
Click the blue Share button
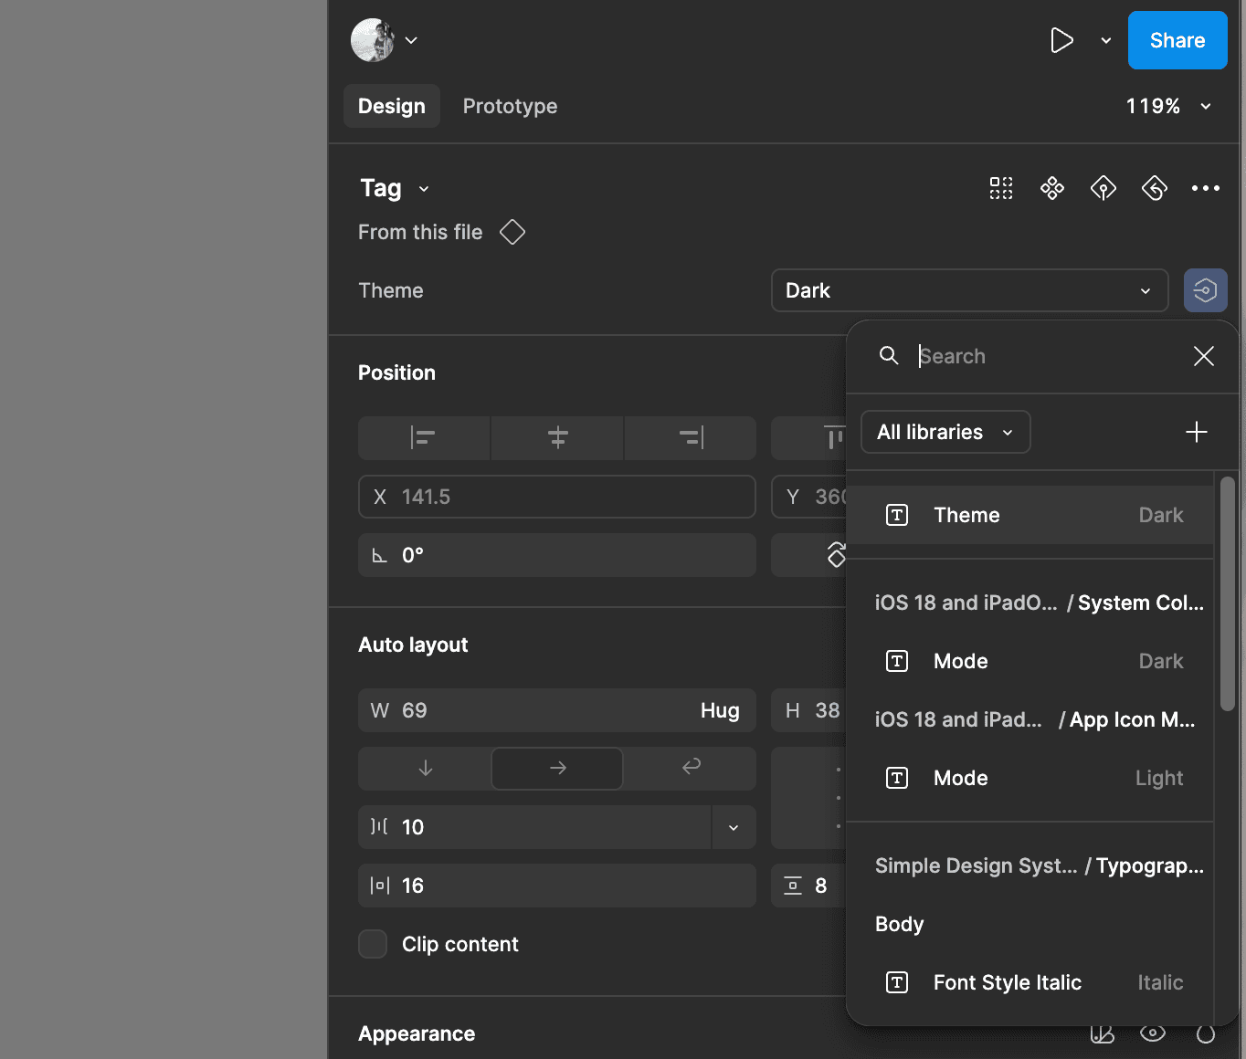(x=1177, y=40)
